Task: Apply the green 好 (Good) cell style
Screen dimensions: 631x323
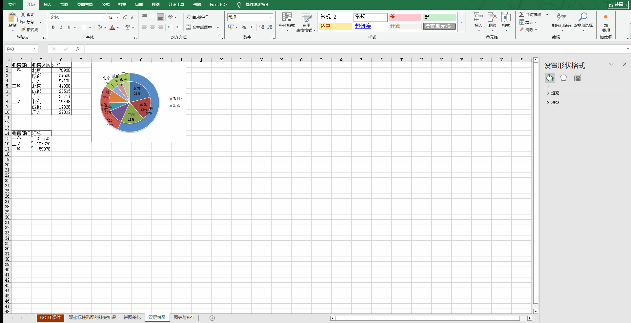Action: coord(439,17)
